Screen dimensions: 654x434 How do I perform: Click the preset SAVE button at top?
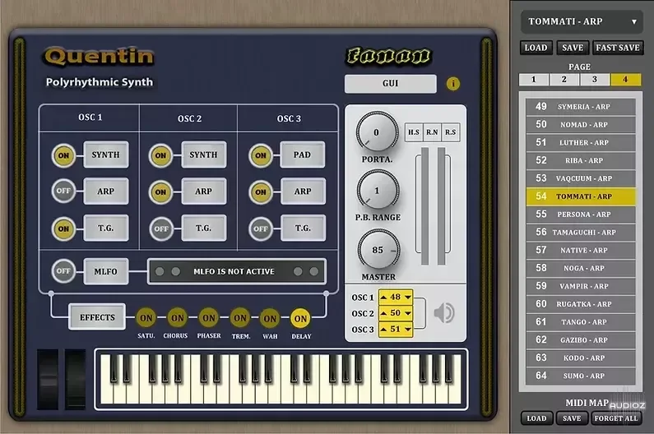point(573,48)
